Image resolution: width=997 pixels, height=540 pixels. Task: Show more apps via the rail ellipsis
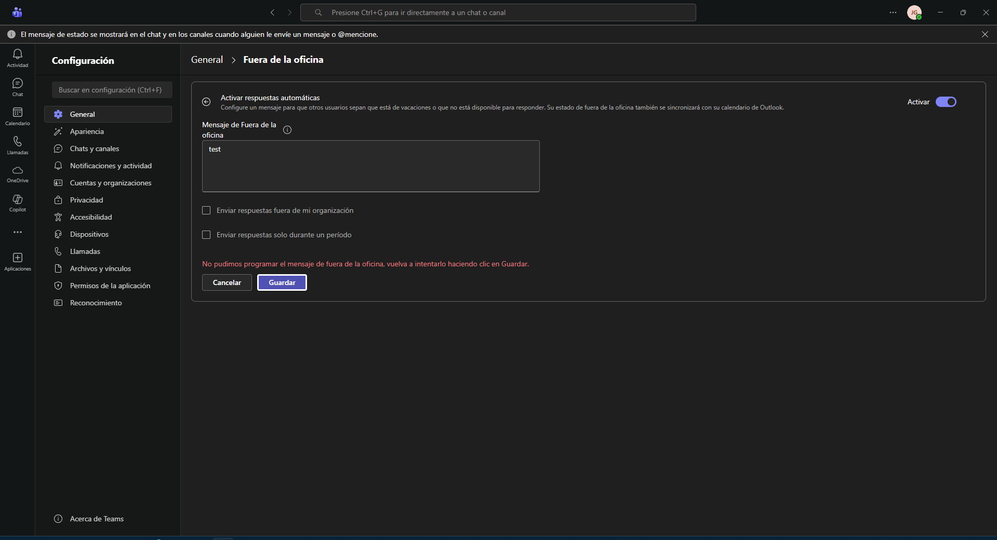coord(18,232)
